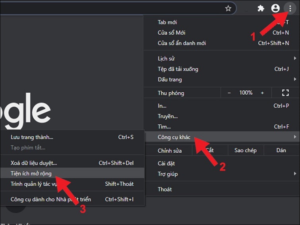The height and width of the screenshot is (225, 300).
Task: Select Tab mới menu item
Action: pyautogui.click(x=167, y=22)
